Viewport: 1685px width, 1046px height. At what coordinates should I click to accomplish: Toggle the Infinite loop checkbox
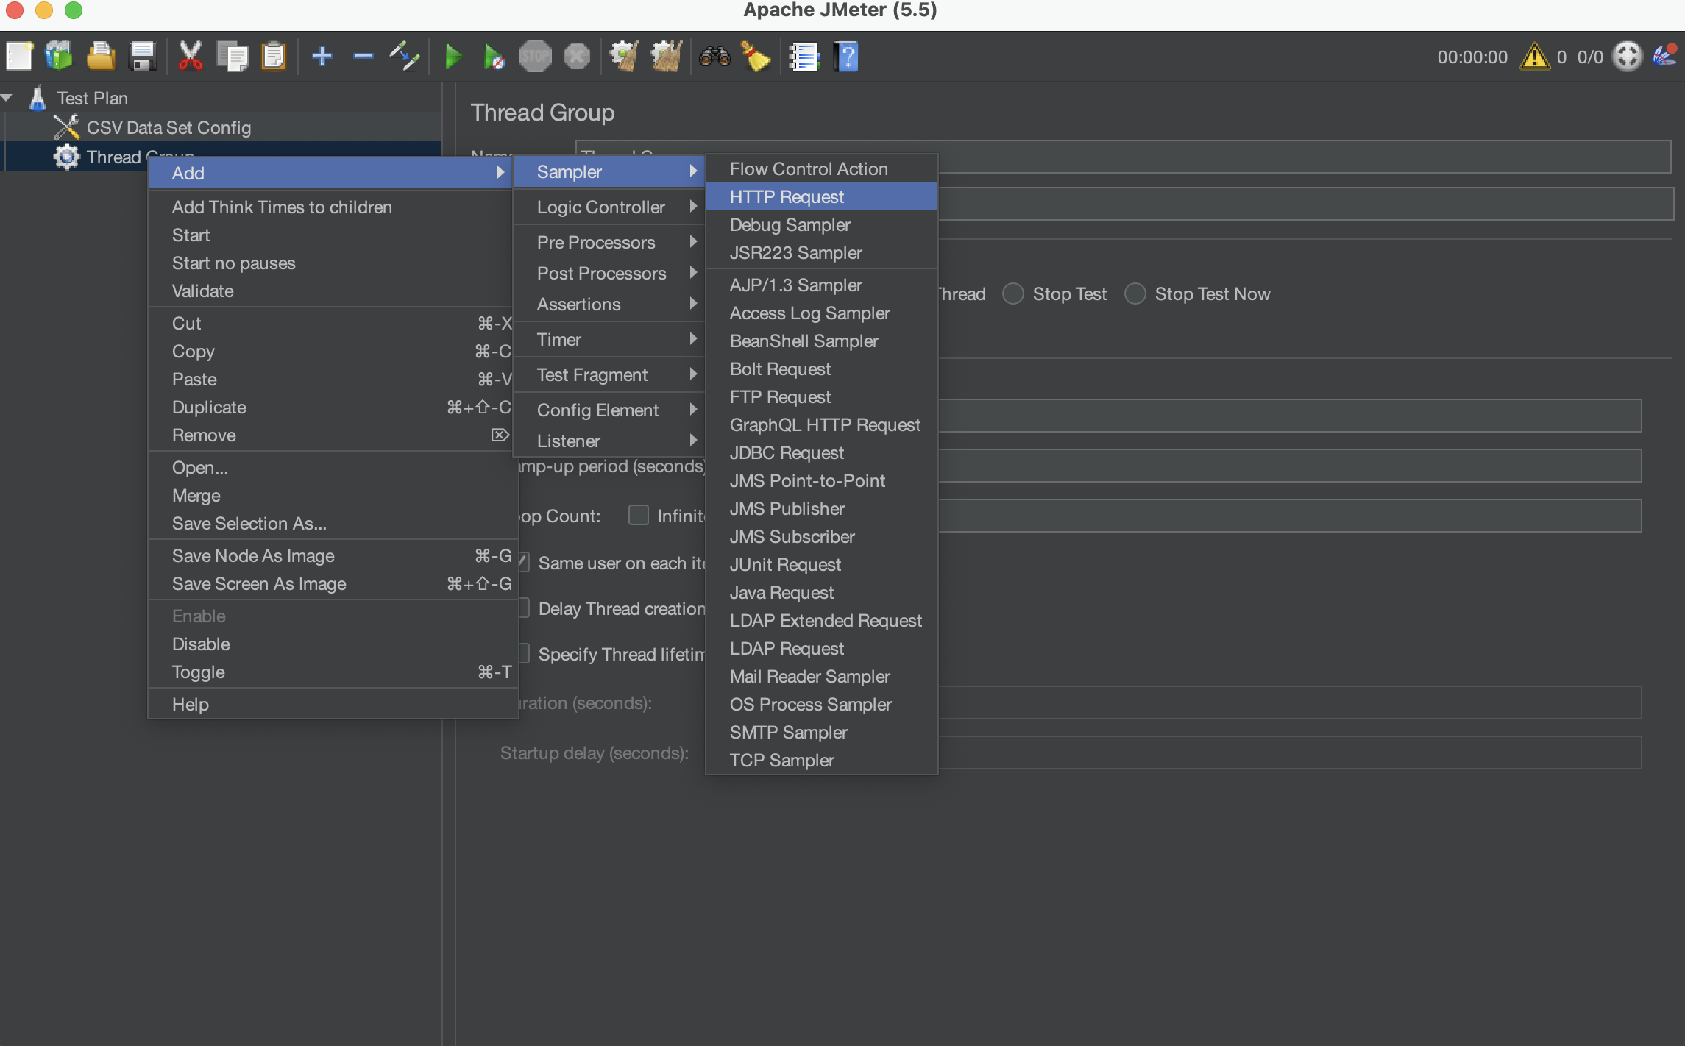[639, 515]
